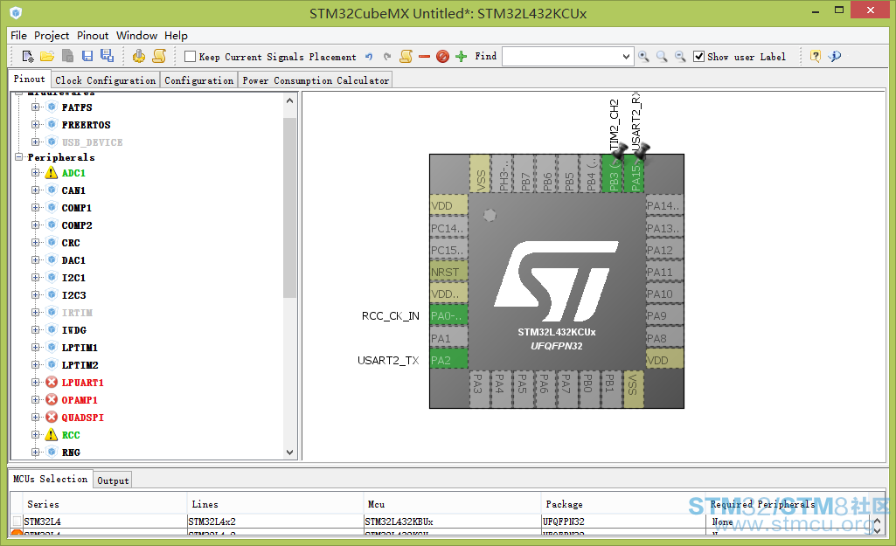Click the green PB3 pin on the chip
The image size is (896, 546).
pos(613,174)
